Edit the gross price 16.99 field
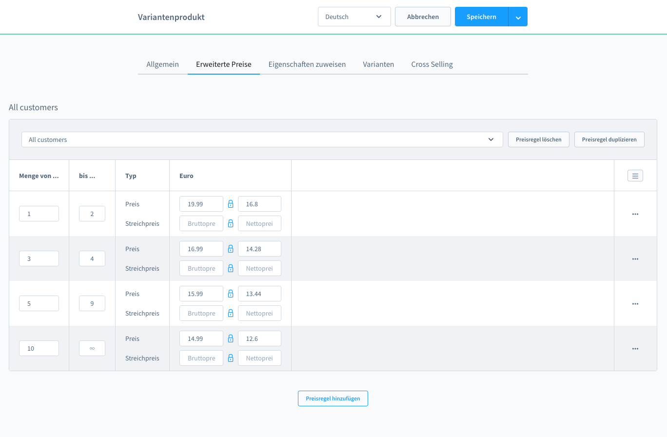The width and height of the screenshot is (667, 437). pyautogui.click(x=201, y=249)
